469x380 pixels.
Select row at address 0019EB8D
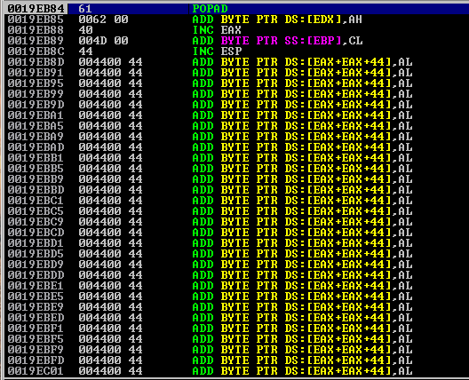click(x=236, y=62)
